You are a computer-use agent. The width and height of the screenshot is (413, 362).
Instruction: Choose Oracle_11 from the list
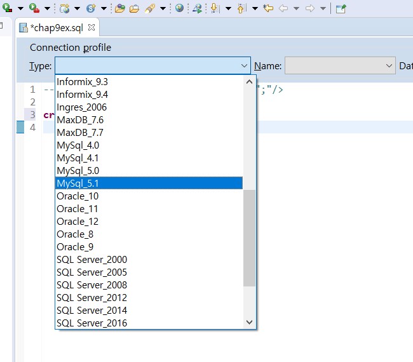pos(149,209)
